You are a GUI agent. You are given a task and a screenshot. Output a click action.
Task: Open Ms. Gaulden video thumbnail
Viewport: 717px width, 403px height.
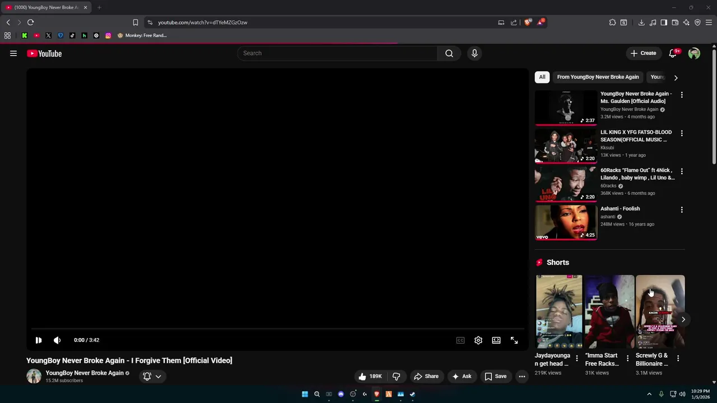tap(566, 107)
